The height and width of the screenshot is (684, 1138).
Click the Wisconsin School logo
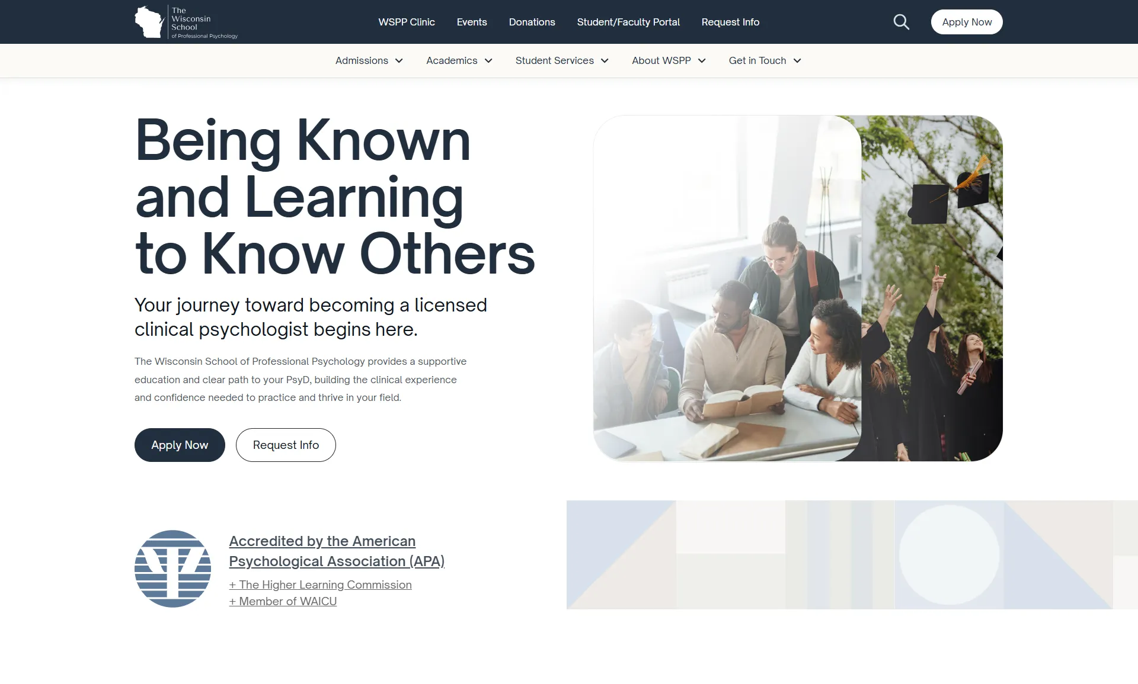186,23
